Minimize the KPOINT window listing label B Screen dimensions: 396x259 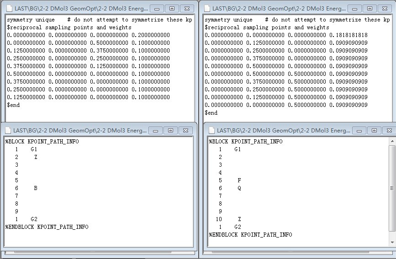click(156, 131)
